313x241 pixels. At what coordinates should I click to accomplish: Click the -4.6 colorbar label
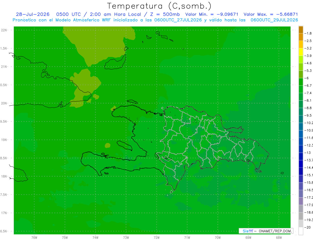(x=308, y=63)
